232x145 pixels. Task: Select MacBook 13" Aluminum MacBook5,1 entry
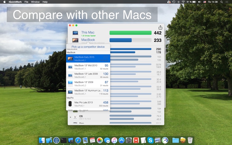coord(88,92)
